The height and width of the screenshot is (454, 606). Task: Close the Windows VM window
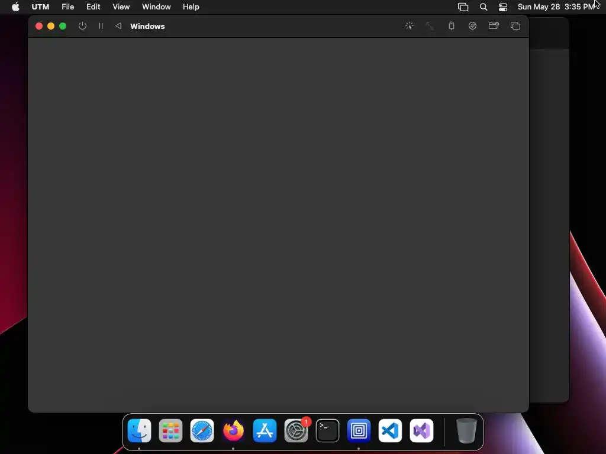pos(39,26)
